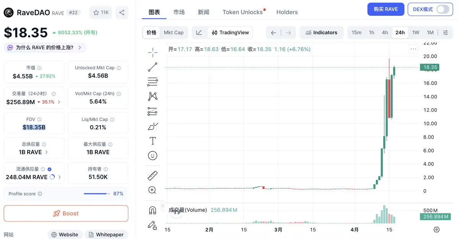Screen dimensions: 458x239
Task: Expand 为什么 RAVE 的价格上涨 explanation
Action: 45,48
